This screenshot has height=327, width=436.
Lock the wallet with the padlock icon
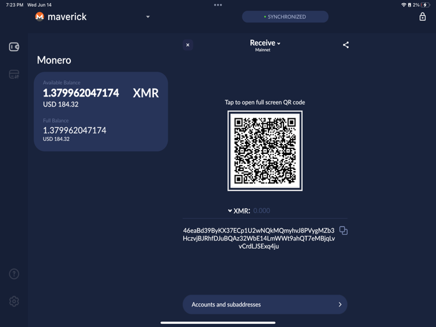coord(422,17)
